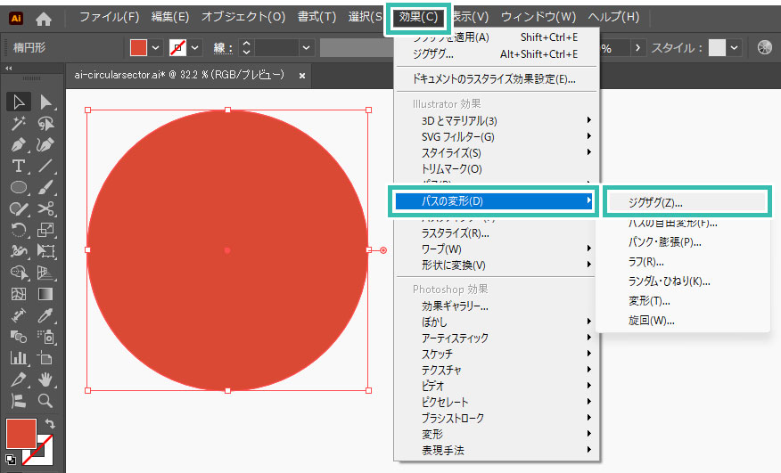This screenshot has height=473, width=781.
Task: Click the red fill swatch at toolbar bottom
Action: tap(21, 434)
